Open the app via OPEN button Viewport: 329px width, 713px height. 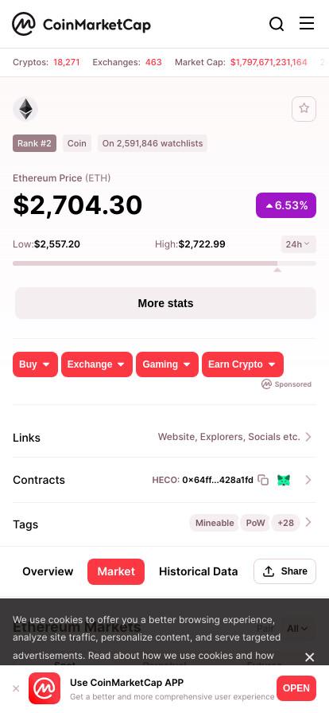click(x=296, y=688)
